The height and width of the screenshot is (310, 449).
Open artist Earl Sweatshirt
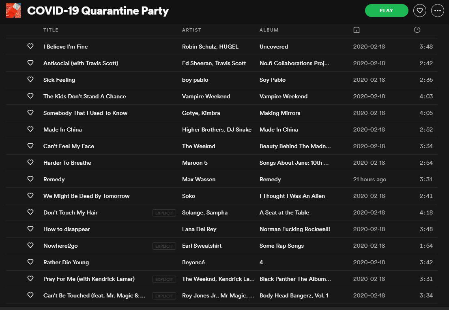coord(202,246)
